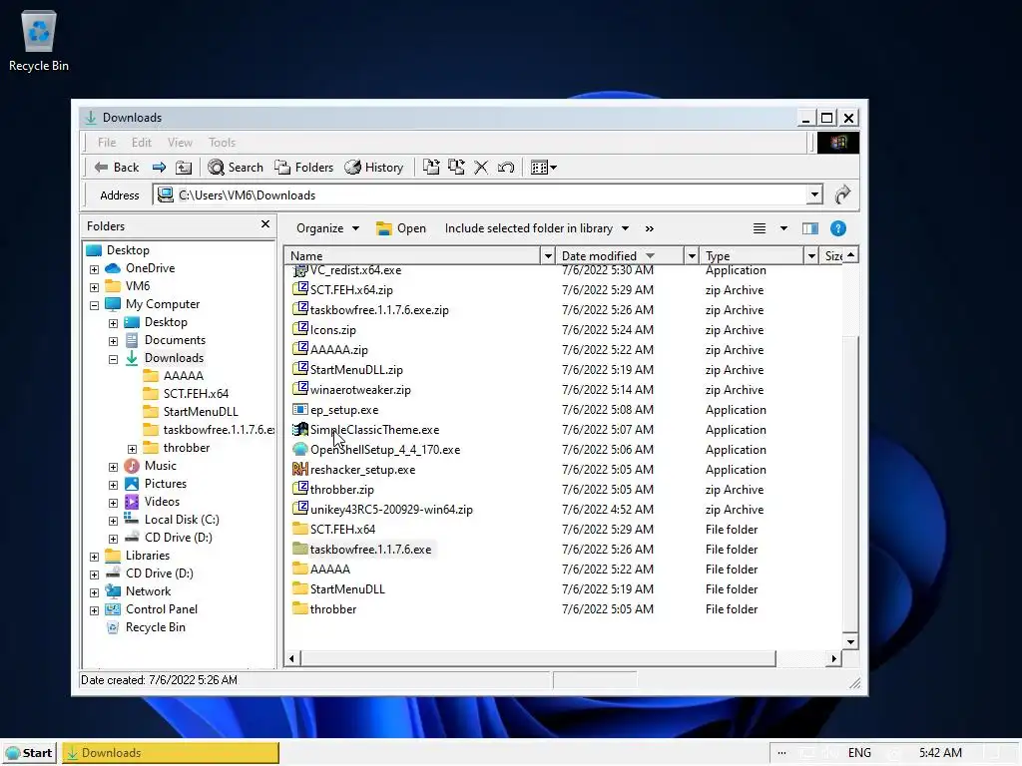Click the address bar path field

[x=480, y=194]
